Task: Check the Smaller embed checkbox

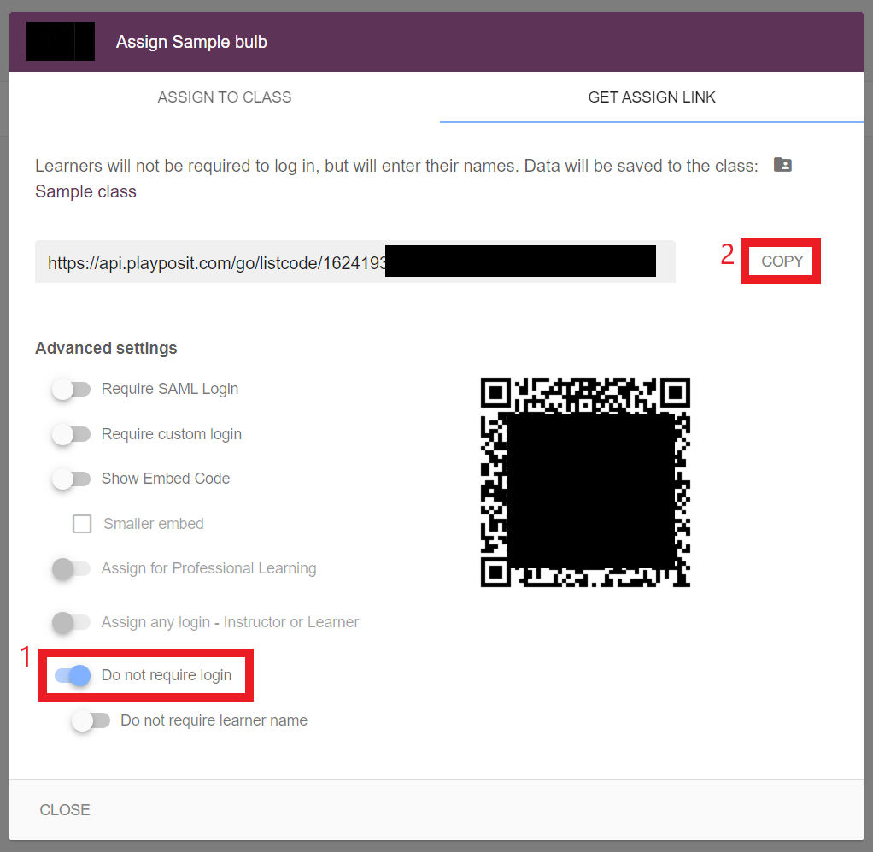Action: (x=82, y=524)
